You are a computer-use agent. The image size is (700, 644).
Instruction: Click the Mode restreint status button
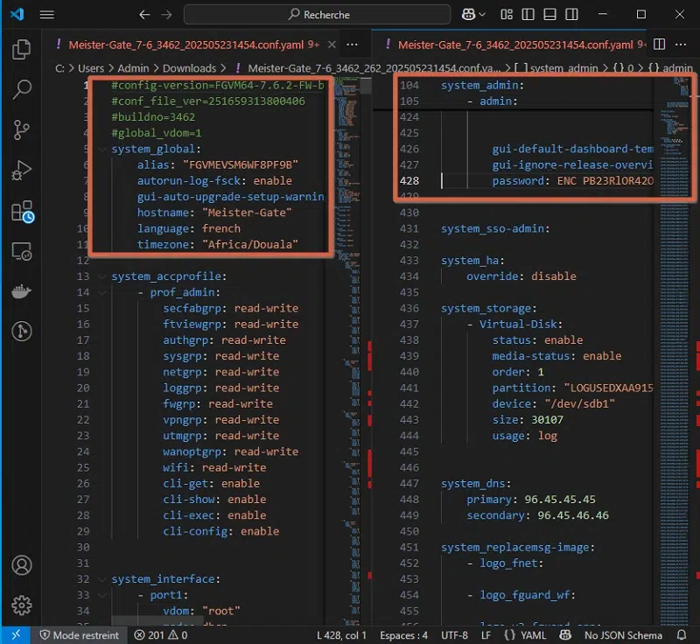tap(79, 635)
